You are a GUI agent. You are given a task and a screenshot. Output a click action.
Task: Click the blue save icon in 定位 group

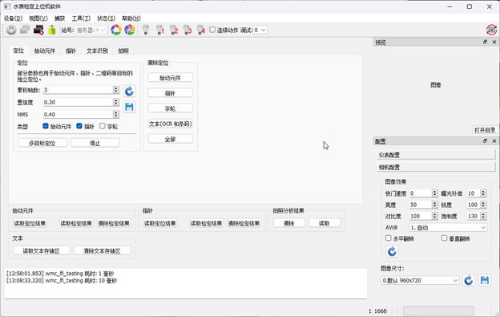click(x=129, y=107)
